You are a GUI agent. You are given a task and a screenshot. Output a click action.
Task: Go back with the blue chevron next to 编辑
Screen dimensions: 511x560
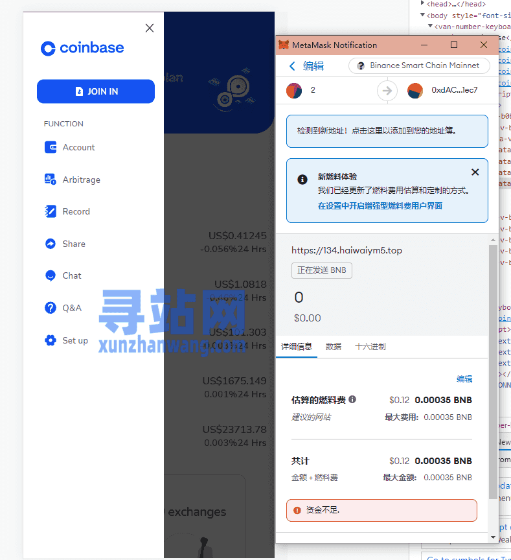pyautogui.click(x=292, y=66)
